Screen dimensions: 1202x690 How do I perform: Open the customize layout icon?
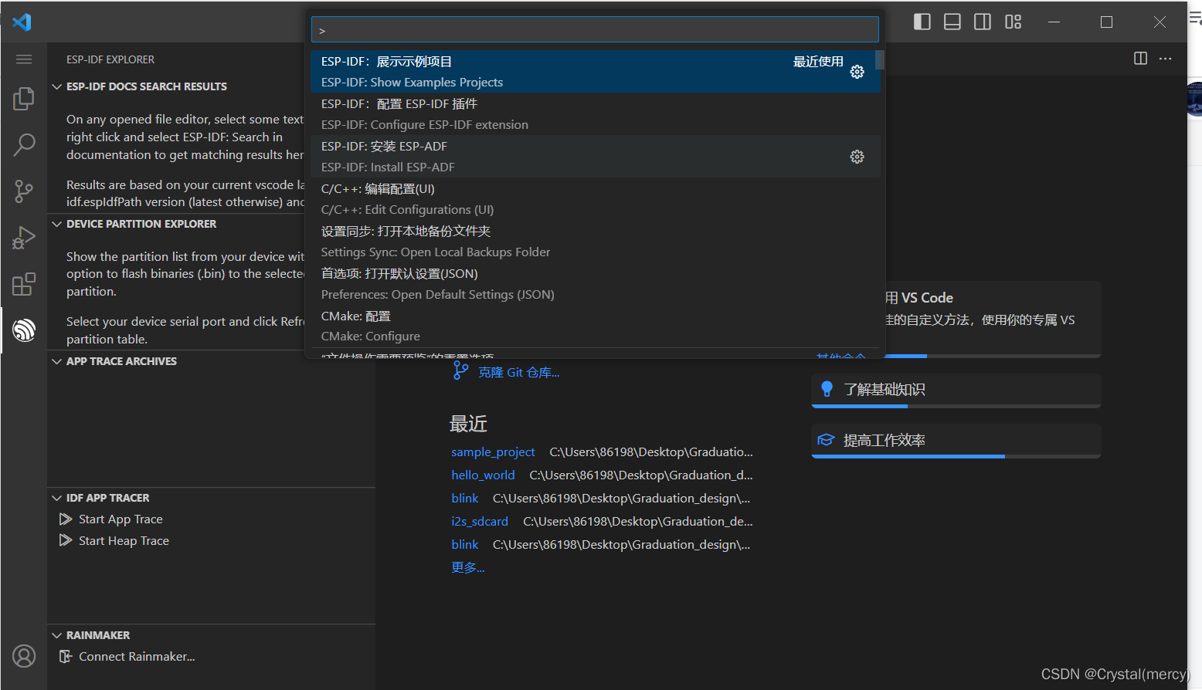coord(1013,22)
